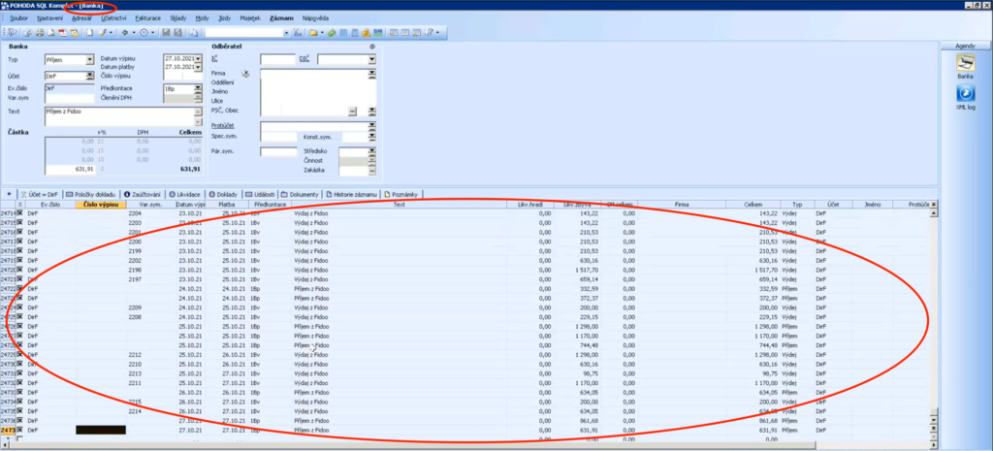The height and width of the screenshot is (451, 993).
Task: Open the Účetnictví menu
Action: point(114,18)
